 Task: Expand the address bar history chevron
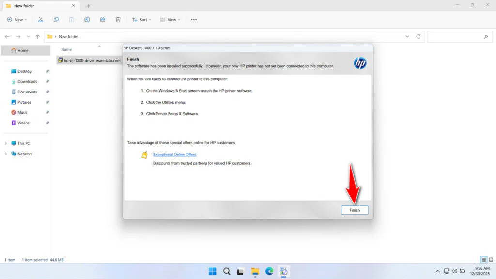407,36
